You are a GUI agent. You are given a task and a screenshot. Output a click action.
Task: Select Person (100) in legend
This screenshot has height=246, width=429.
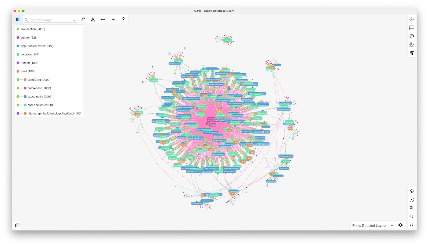[x=27, y=63]
